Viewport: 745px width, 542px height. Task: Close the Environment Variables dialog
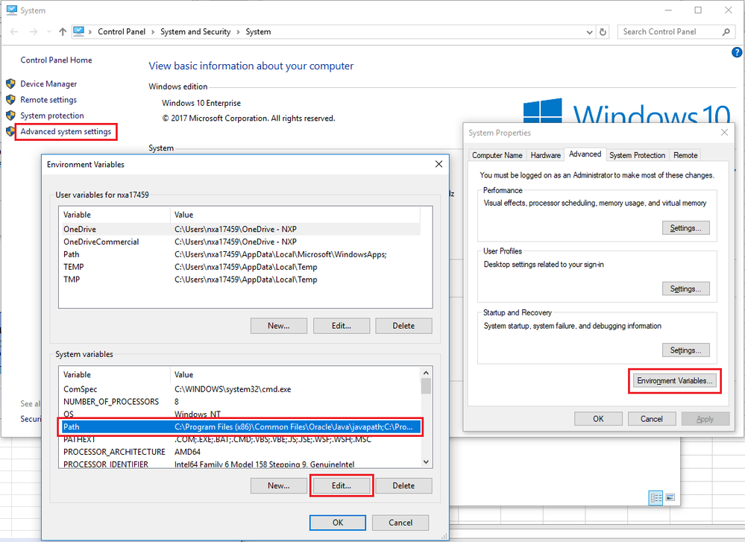438,164
